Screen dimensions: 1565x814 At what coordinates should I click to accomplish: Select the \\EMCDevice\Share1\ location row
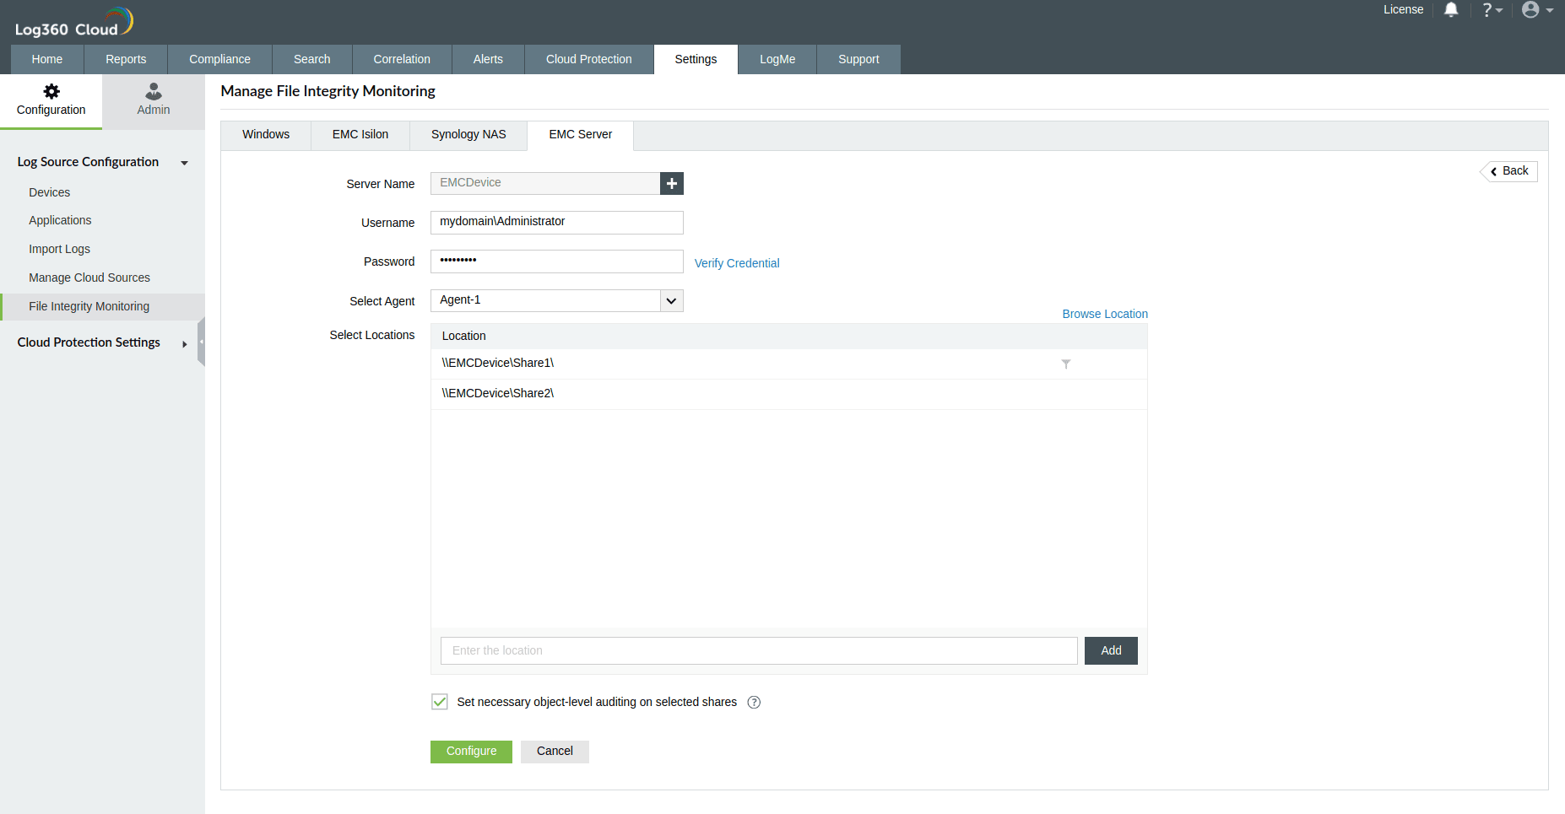[x=789, y=364]
